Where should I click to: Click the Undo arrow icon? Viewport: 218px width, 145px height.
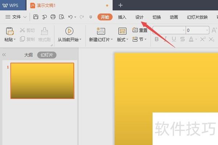(x=70, y=17)
